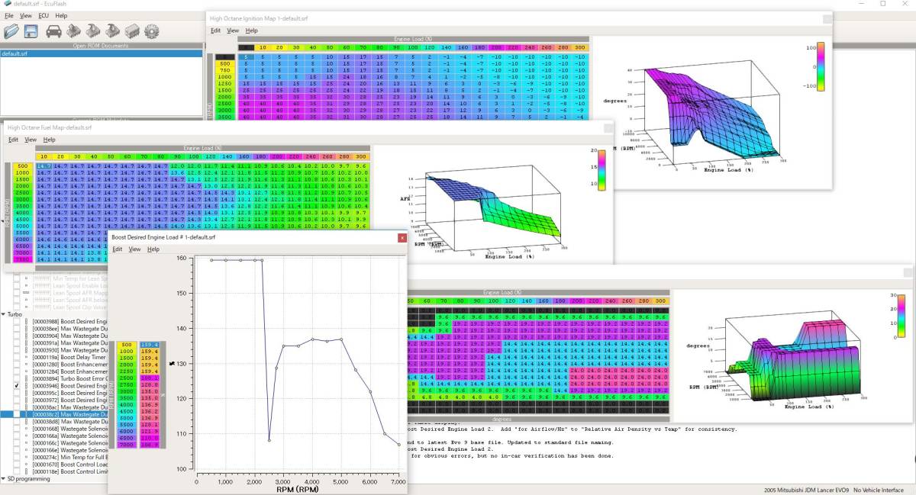Click the car icon in the toolbar
The height and width of the screenshot is (495, 916).
tap(54, 31)
